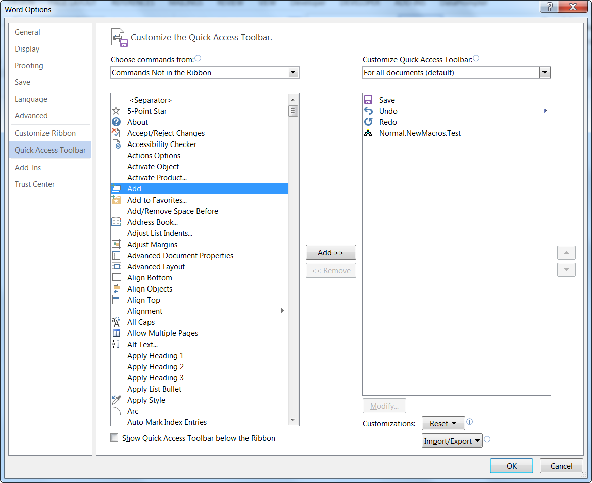Click the Normal.NewMacros.Test macro icon

(368, 133)
